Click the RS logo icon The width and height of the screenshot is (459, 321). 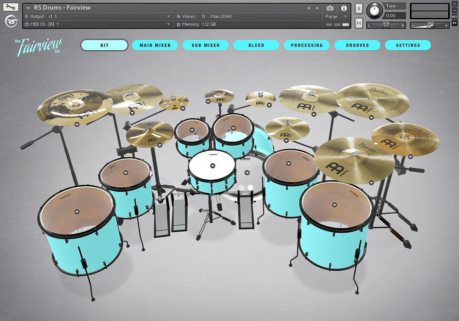[x=11, y=21]
